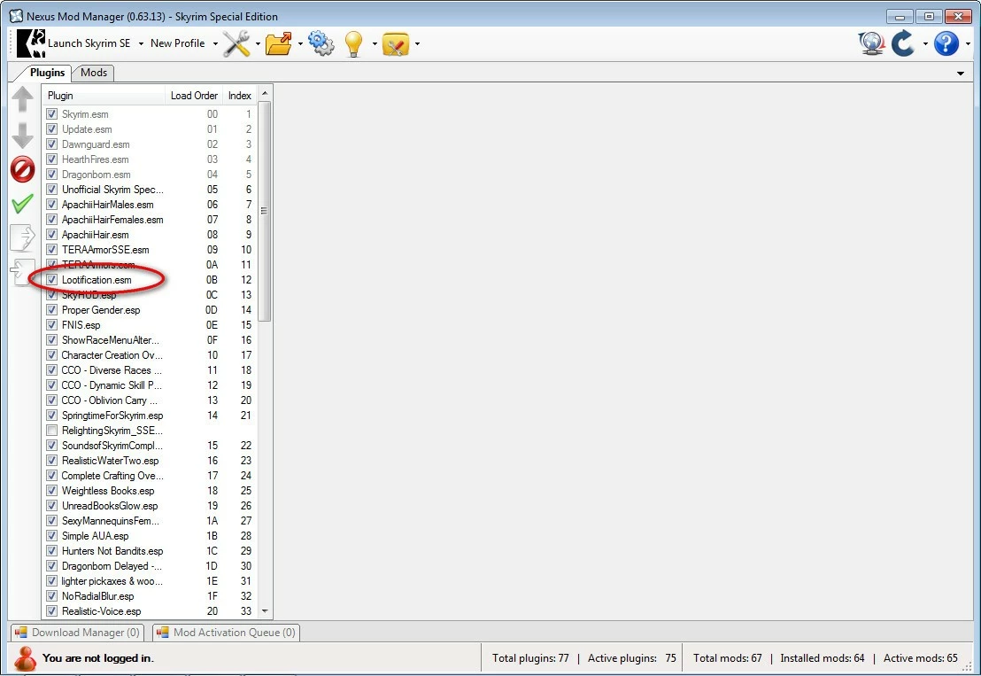
Task: Select the UnreadBooksGlow.esp plugin row
Action: [151, 506]
